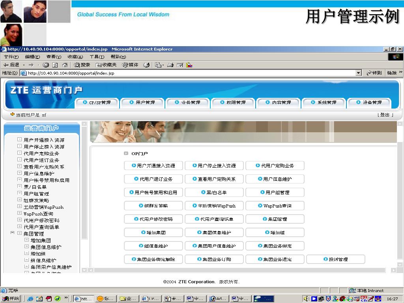Switch to the 权限管理 tab

pos(233,103)
